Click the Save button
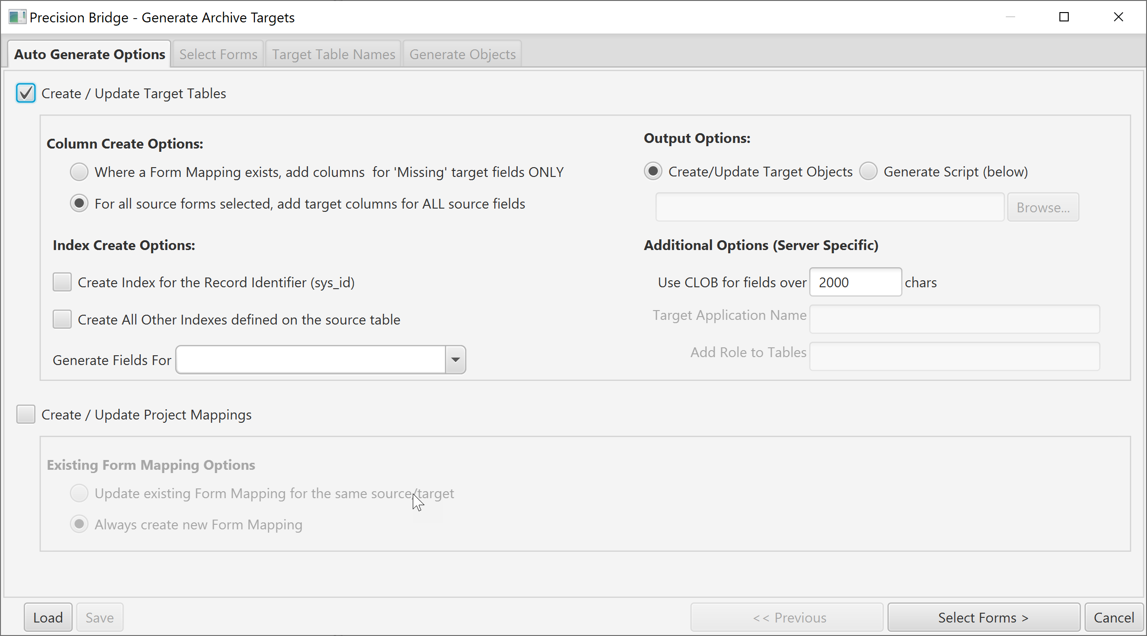 click(100, 617)
